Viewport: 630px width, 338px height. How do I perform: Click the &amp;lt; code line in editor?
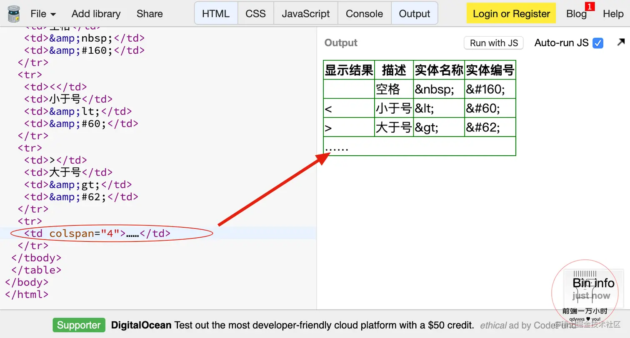[78, 112]
